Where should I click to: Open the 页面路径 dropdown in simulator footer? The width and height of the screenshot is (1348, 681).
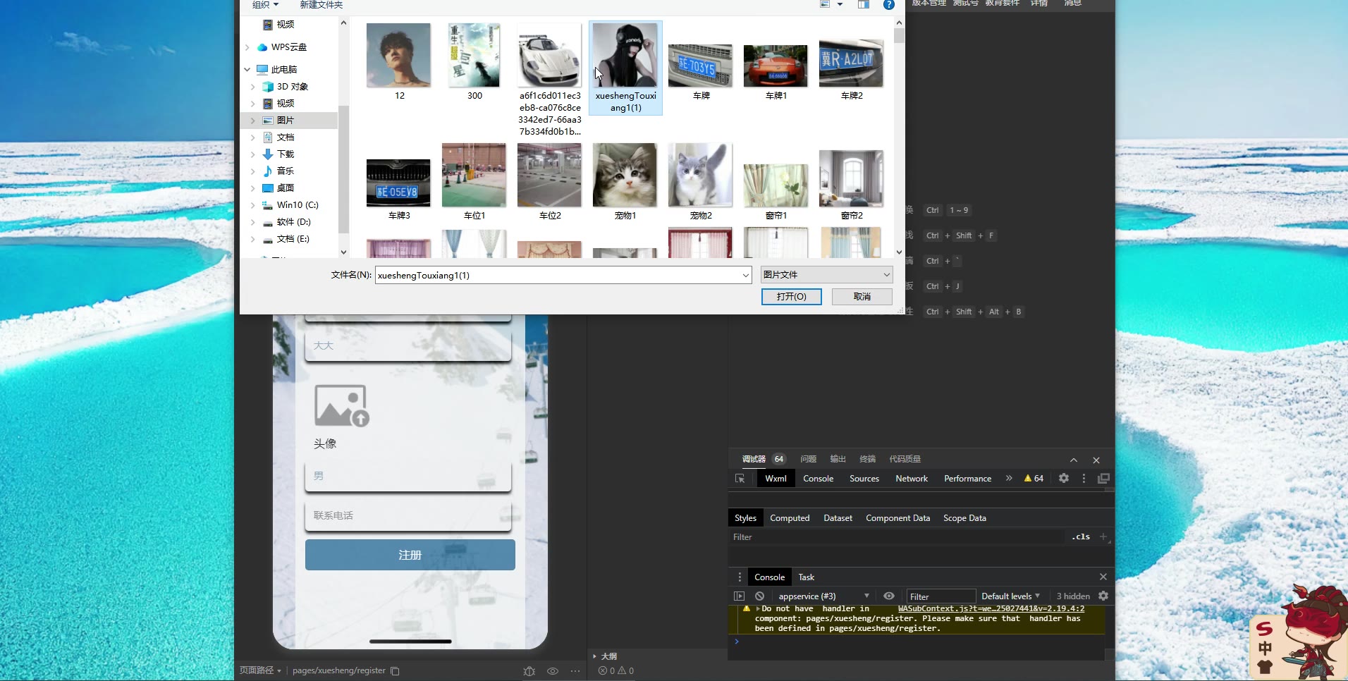click(x=260, y=670)
